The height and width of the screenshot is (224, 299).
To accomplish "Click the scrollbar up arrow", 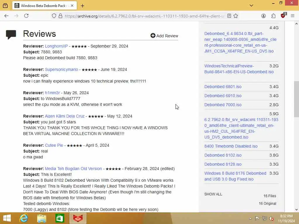I will pyautogui.click(x=296, y=24).
